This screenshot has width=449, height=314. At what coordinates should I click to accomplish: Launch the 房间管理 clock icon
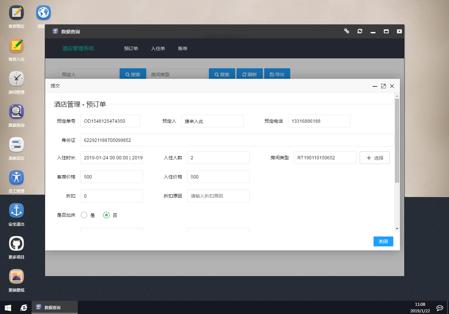click(x=16, y=79)
